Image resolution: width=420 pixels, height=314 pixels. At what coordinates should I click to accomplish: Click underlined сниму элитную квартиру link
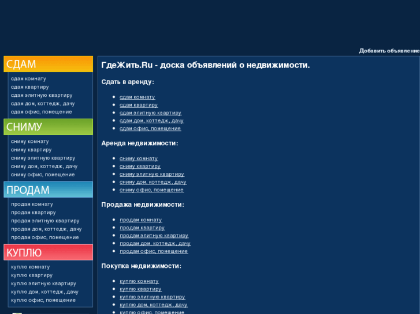pos(152,174)
